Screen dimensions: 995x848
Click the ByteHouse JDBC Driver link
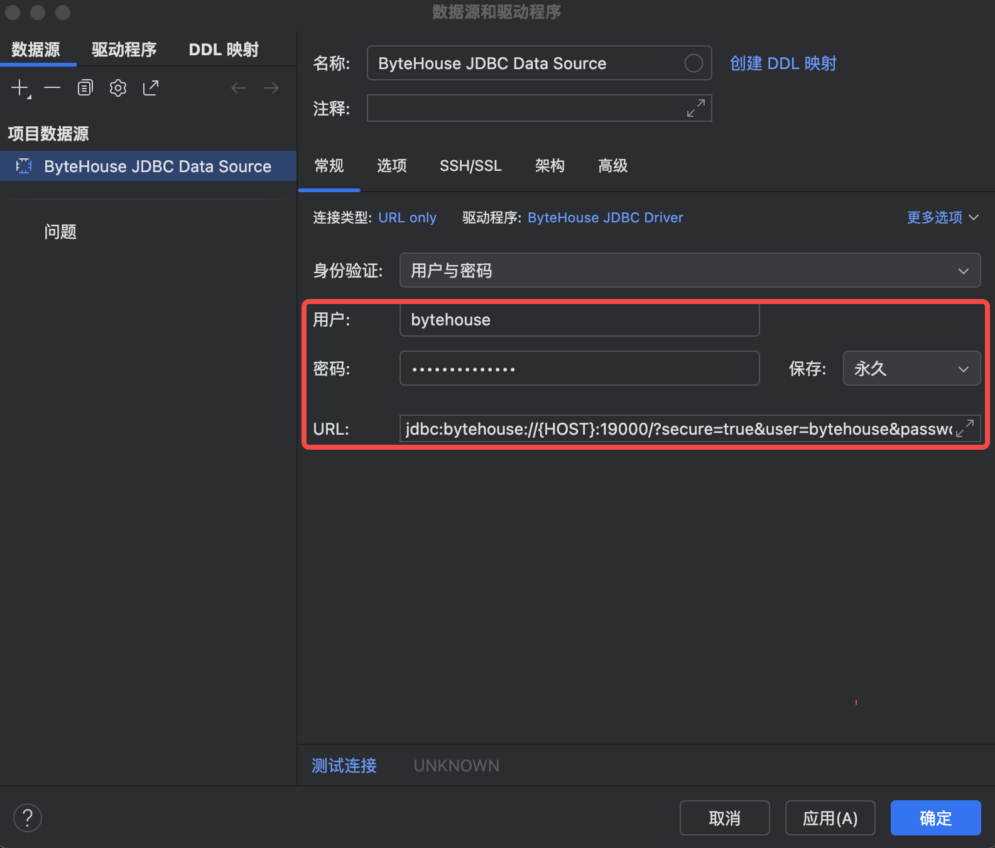point(605,217)
